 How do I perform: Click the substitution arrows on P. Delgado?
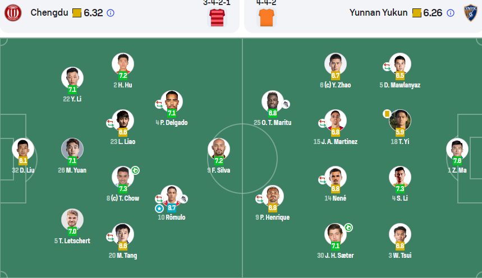(x=159, y=104)
